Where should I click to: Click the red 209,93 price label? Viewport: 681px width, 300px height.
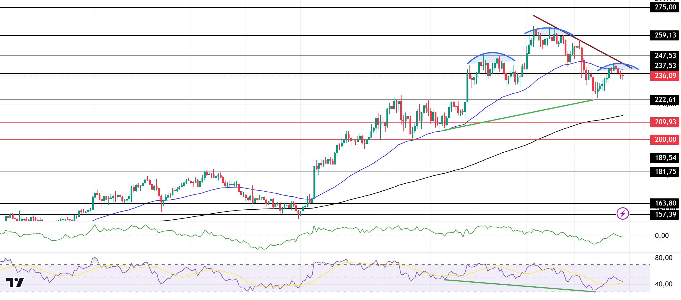(665, 122)
